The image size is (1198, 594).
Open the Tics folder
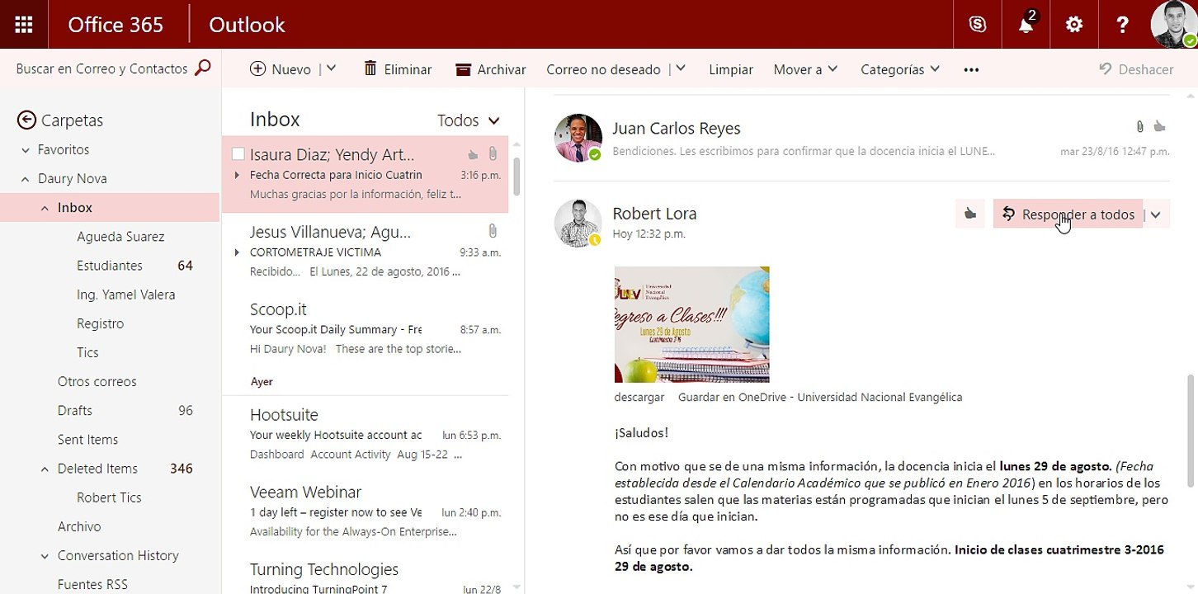pos(87,352)
